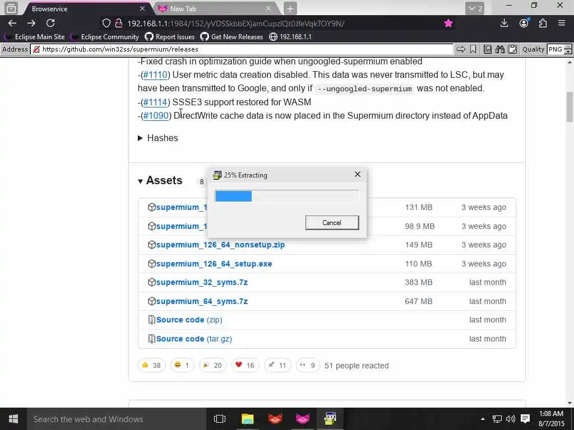
Task: Click the volume speaker tray icon
Action: (511, 419)
